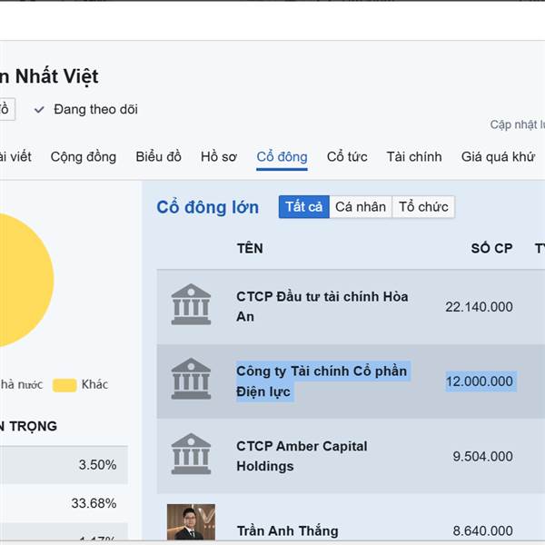
Task: Open Trần Anh Thắng shareholder link
Action: click(287, 531)
